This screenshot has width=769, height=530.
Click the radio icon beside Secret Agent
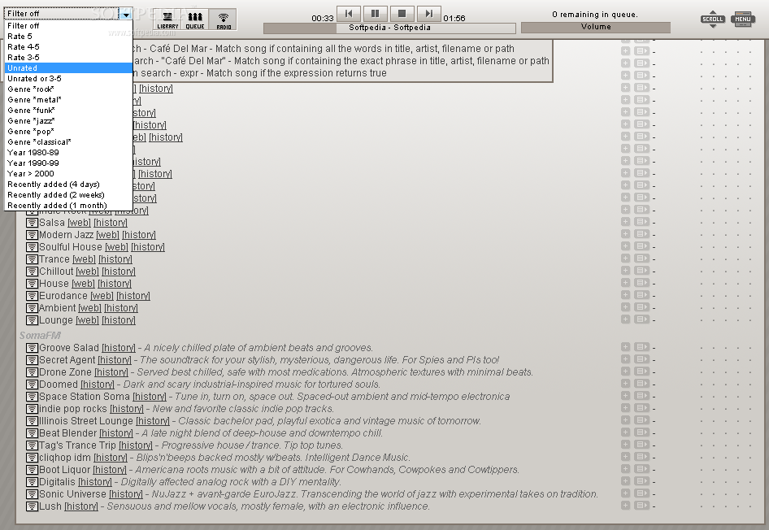pos(32,360)
